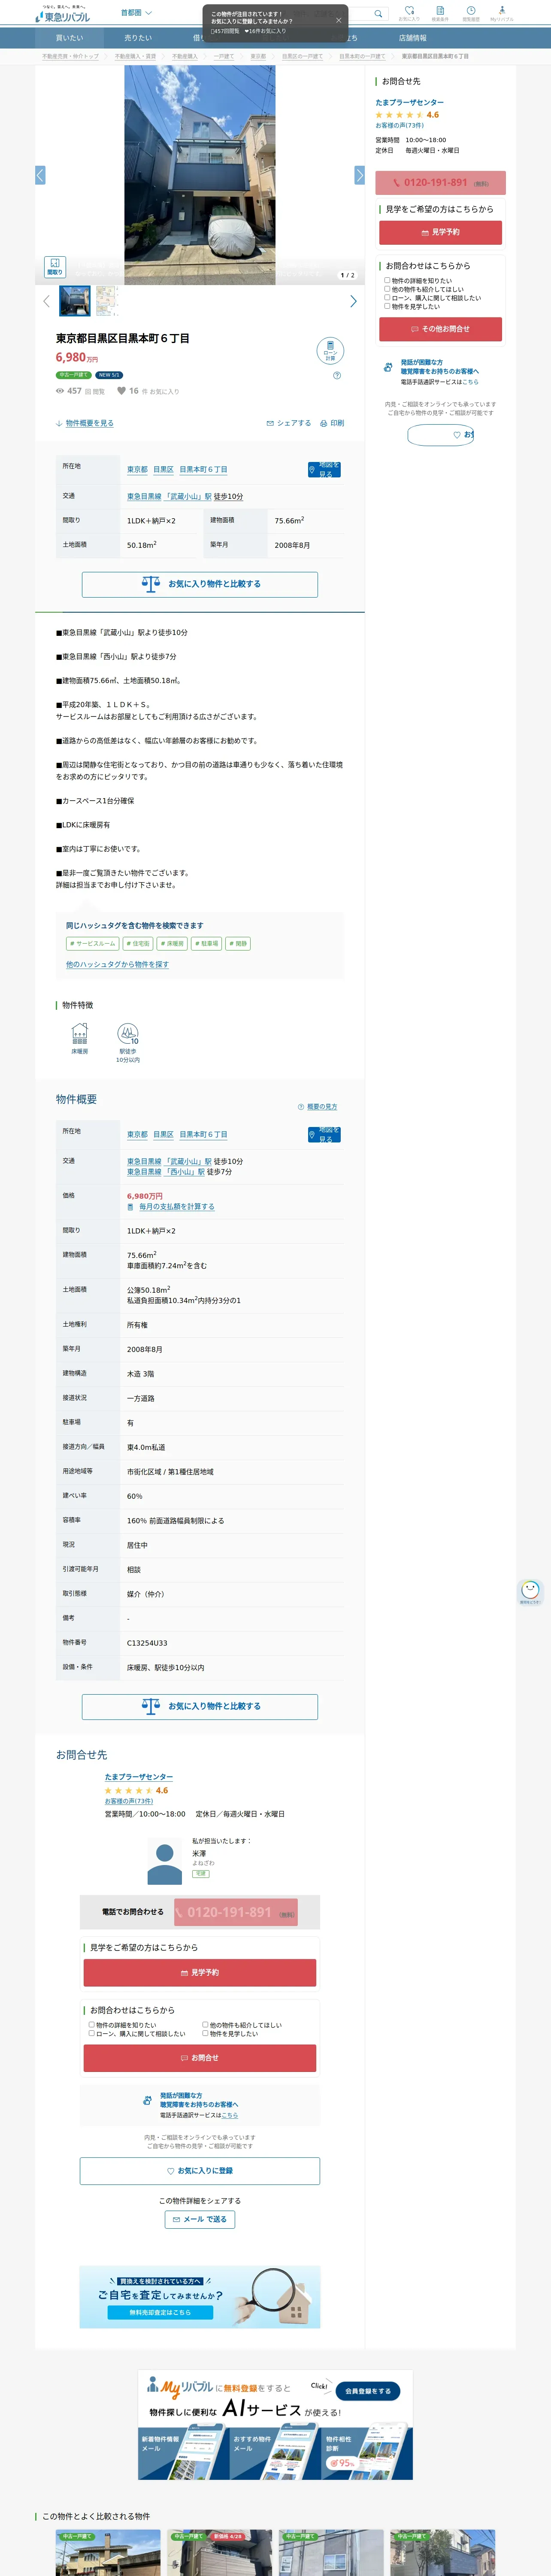Check bottom form 物件の詳細を知りたい
The width and height of the screenshot is (551, 2576).
click(91, 2025)
